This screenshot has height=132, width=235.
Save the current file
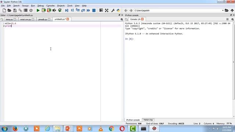(x=15, y=10)
